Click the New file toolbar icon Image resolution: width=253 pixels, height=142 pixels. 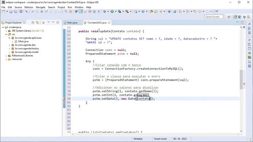coord(4,11)
